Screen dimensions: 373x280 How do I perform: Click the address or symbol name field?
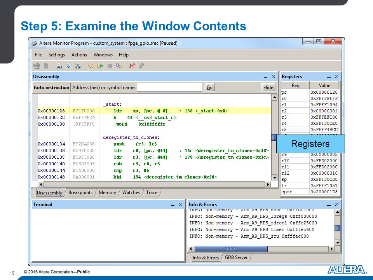170,87
